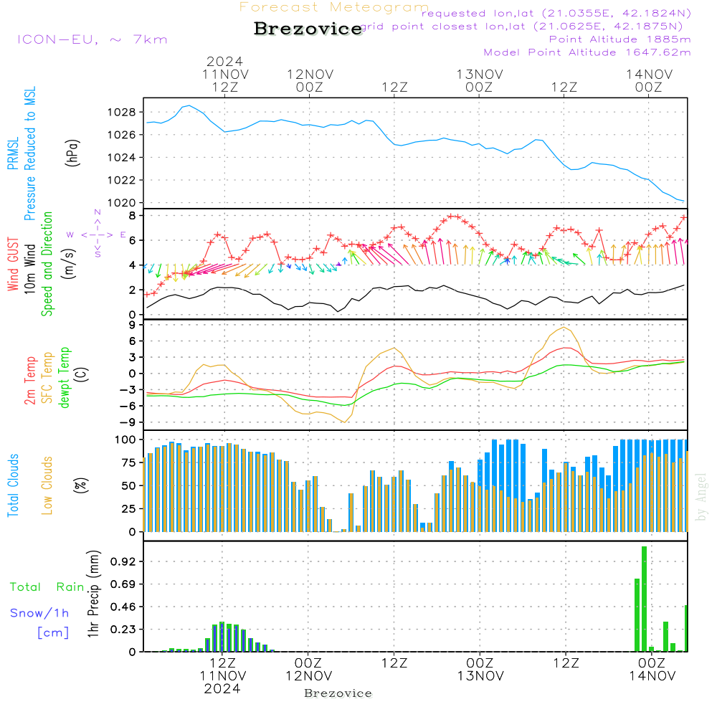Click the 0.46 precipitation axis value

tap(123, 607)
